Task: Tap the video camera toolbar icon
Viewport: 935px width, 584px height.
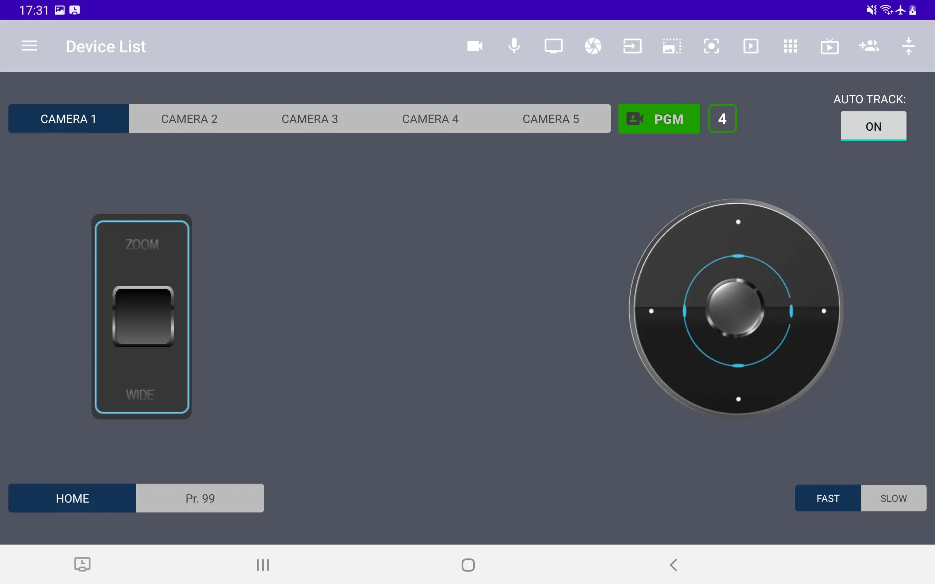Action: [474, 46]
